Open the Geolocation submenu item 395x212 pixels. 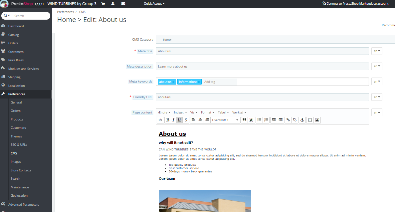click(x=19, y=196)
